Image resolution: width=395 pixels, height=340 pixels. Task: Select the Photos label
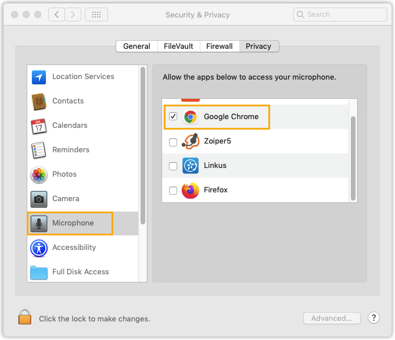click(x=64, y=174)
